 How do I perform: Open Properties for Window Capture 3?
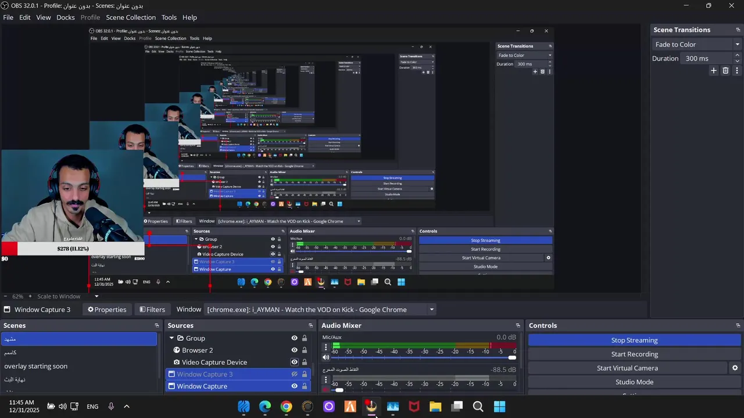107,309
